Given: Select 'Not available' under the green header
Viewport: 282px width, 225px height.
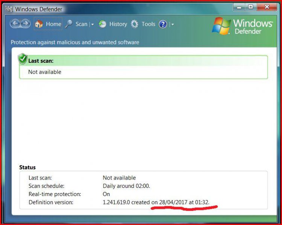Looking at the screenshot, I should click(x=45, y=72).
